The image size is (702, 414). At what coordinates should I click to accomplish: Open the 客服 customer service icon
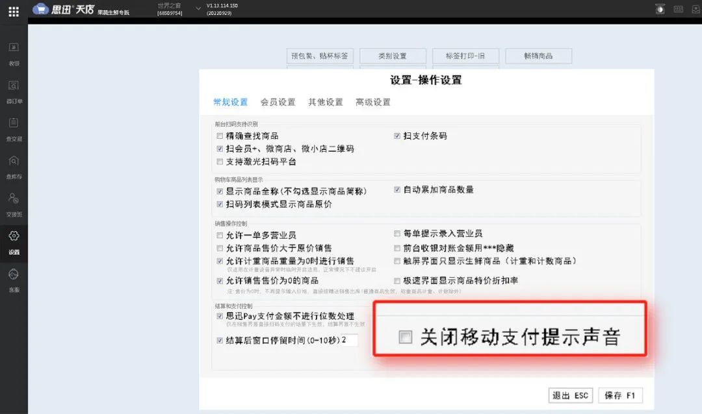[x=14, y=275]
